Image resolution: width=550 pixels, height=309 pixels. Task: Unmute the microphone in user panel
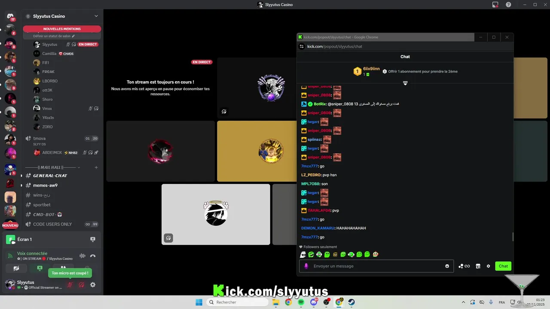pos(70,285)
